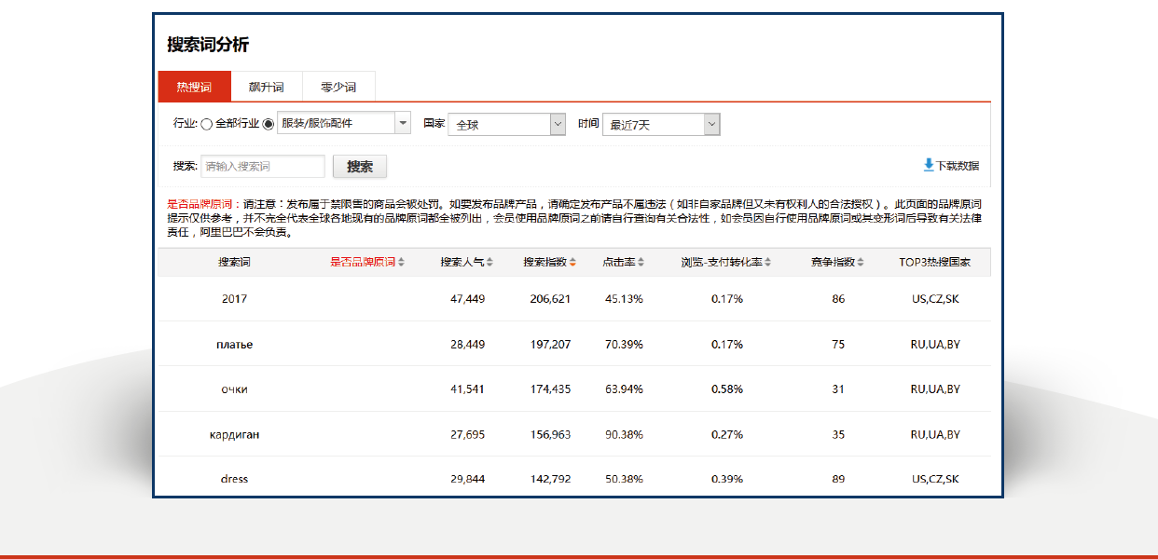The image size is (1158, 559).
Task: Click the 0.58% conversion rate cell
Action: pos(727,389)
